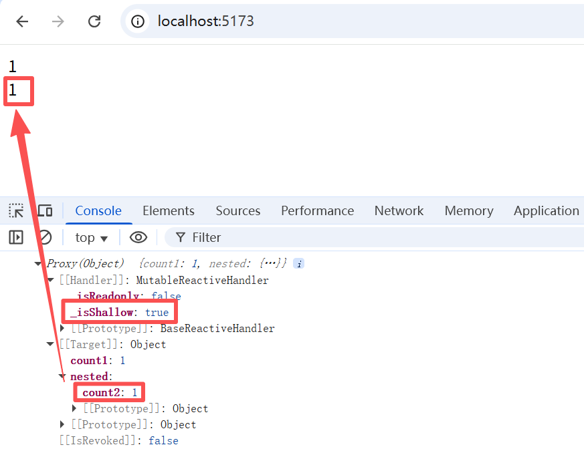Select the count1: 1 property
The image size is (584, 453).
tap(98, 360)
